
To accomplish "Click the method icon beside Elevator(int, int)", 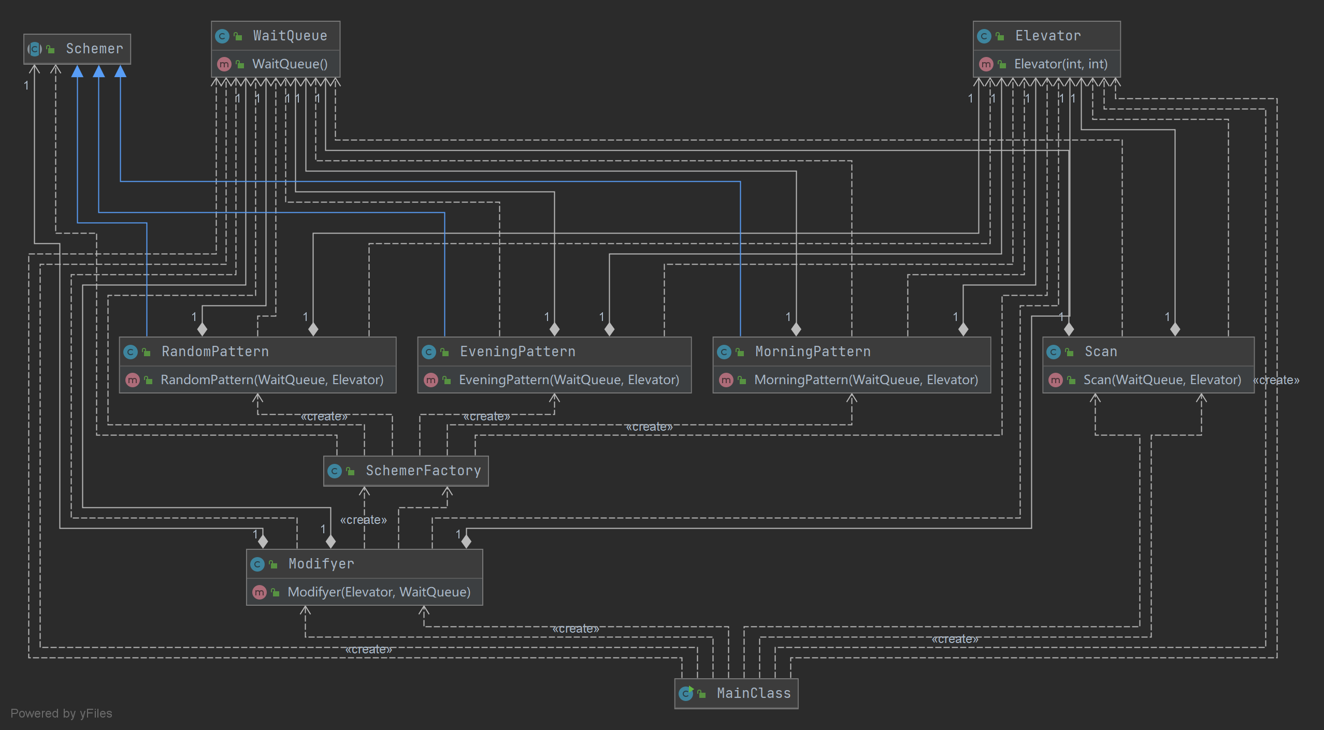I will coord(986,64).
